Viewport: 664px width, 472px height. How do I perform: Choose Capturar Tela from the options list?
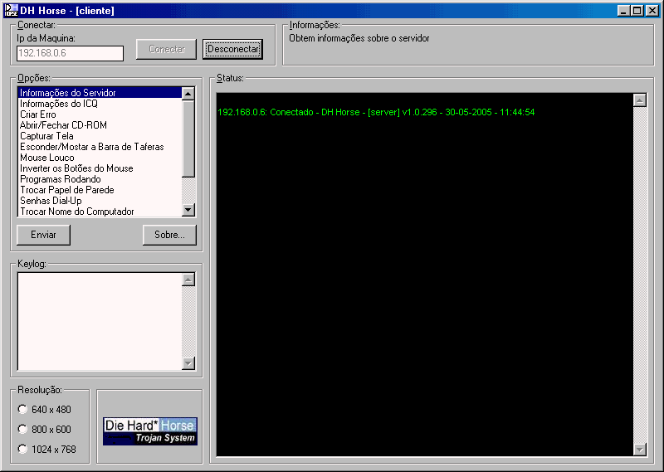pos(46,136)
